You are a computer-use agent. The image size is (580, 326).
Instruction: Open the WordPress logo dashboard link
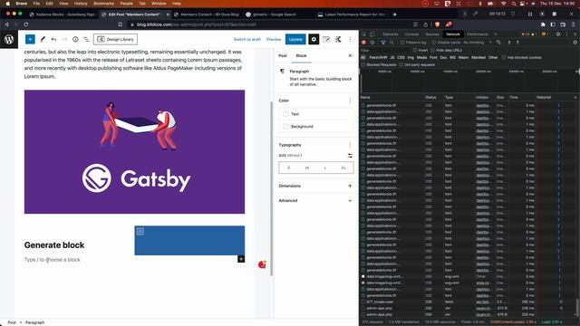[9, 39]
